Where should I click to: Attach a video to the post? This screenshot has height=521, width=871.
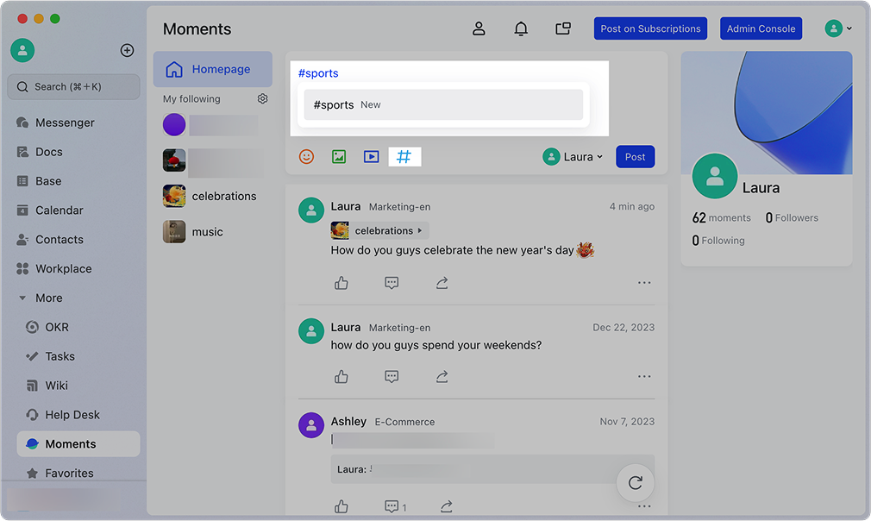tap(371, 157)
